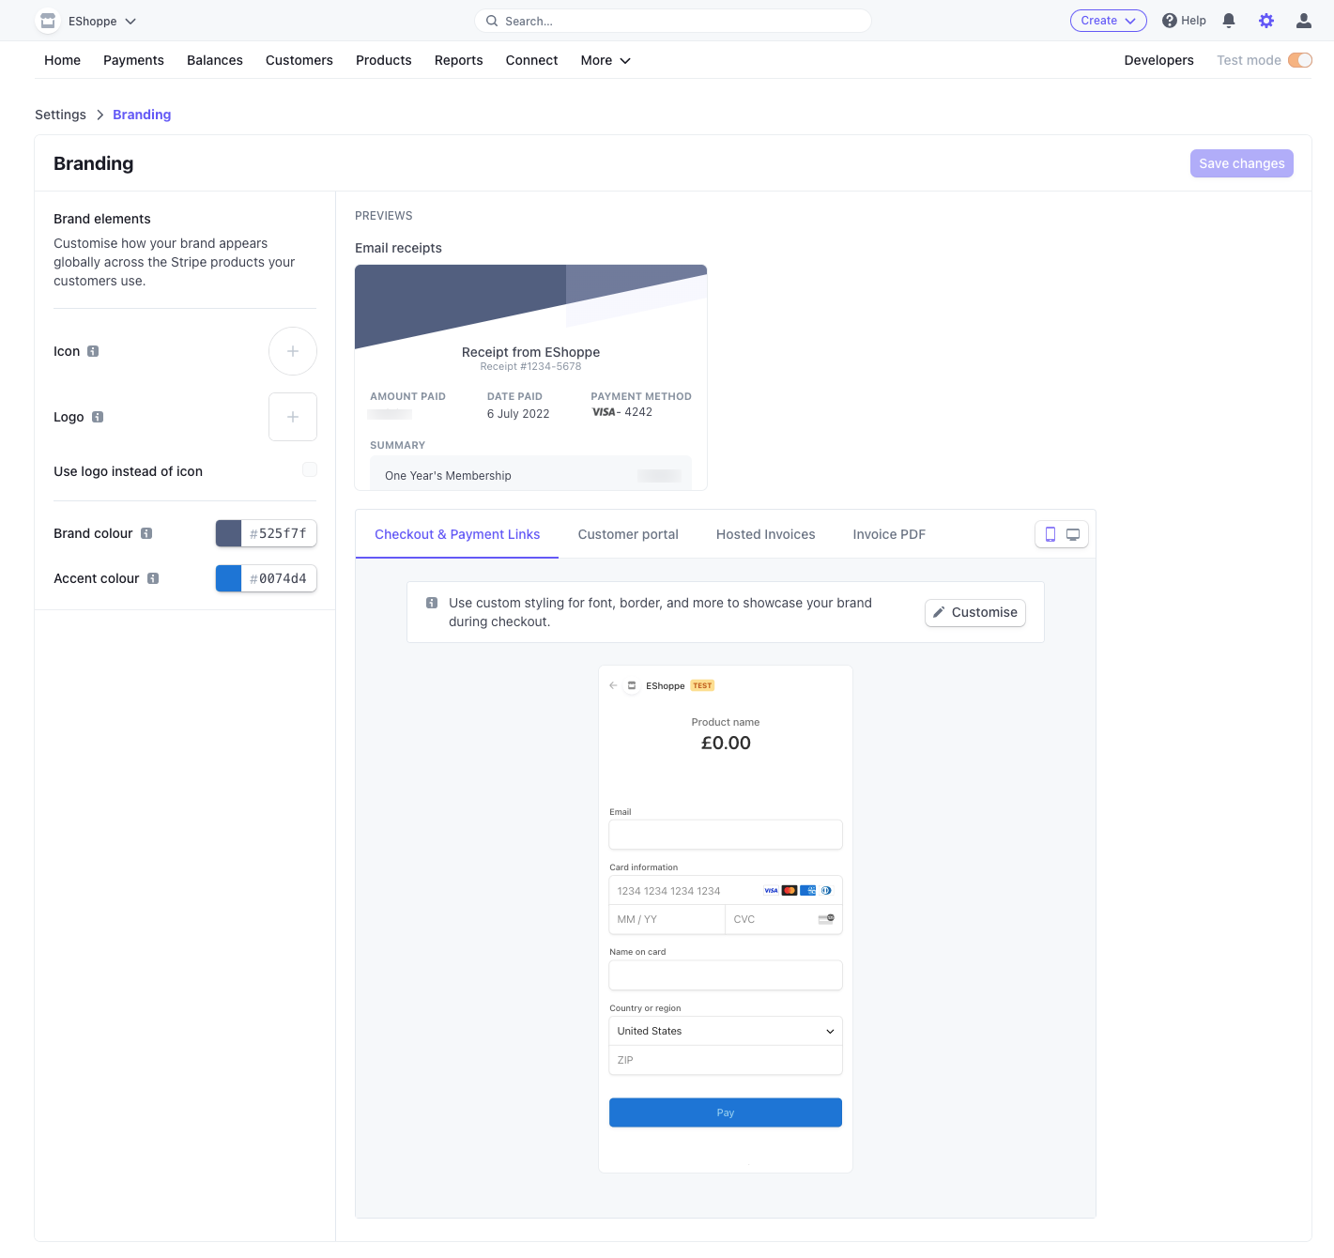
Task: Click the info icon beside Accent colour
Action: (153, 578)
